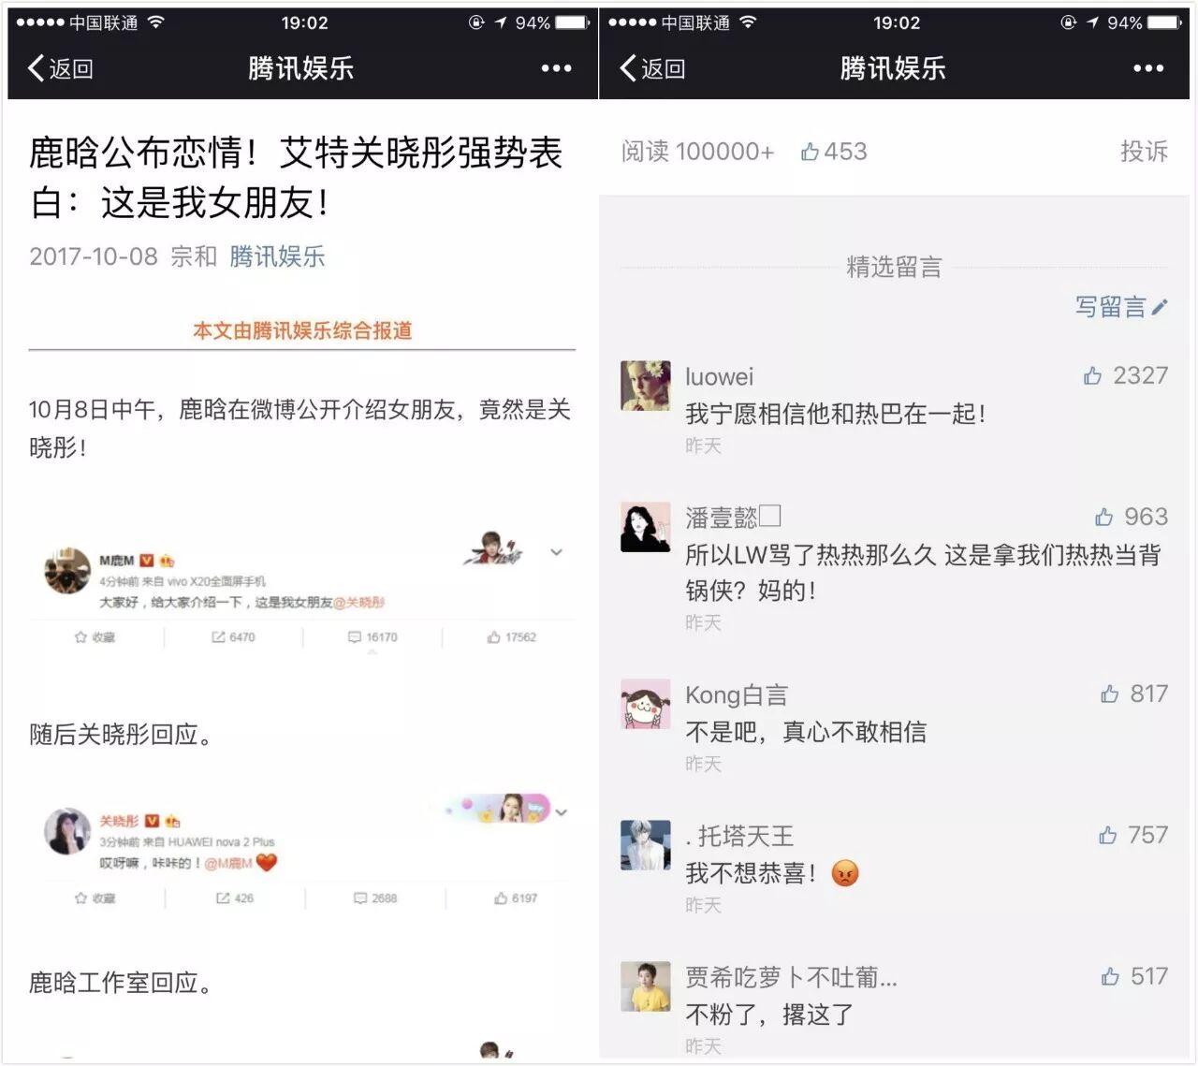Tap thumbs-up on comment with 517 likes
Image resolution: width=1198 pixels, height=1066 pixels.
click(1110, 977)
